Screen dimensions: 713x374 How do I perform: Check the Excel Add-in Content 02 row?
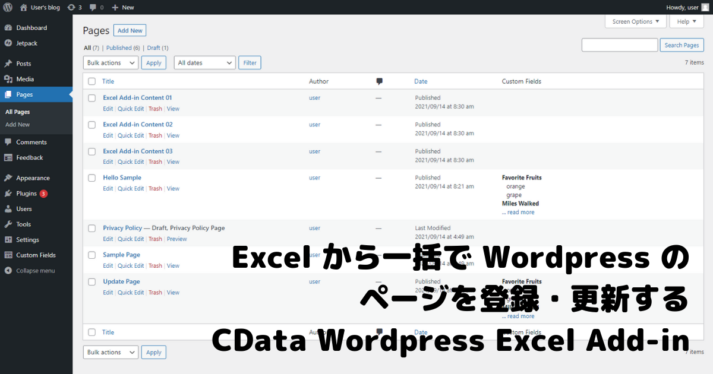point(92,125)
